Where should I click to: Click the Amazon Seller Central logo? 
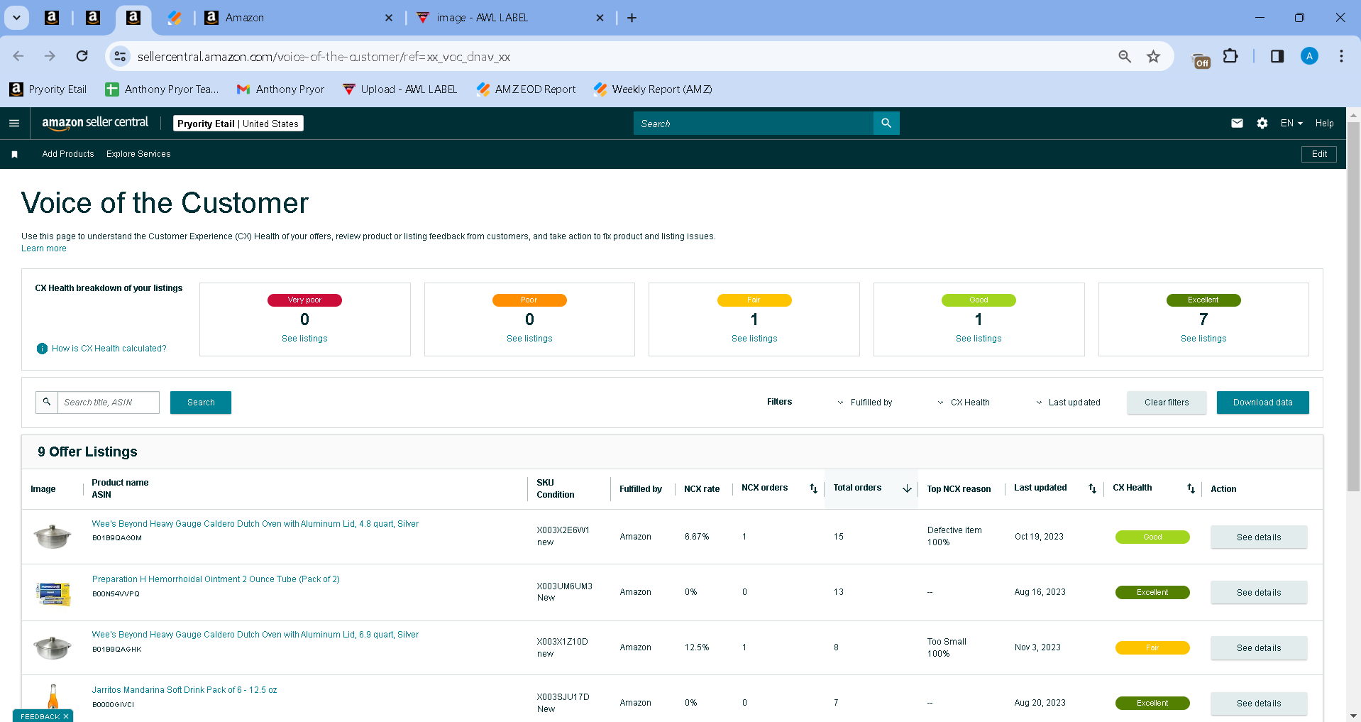(95, 123)
